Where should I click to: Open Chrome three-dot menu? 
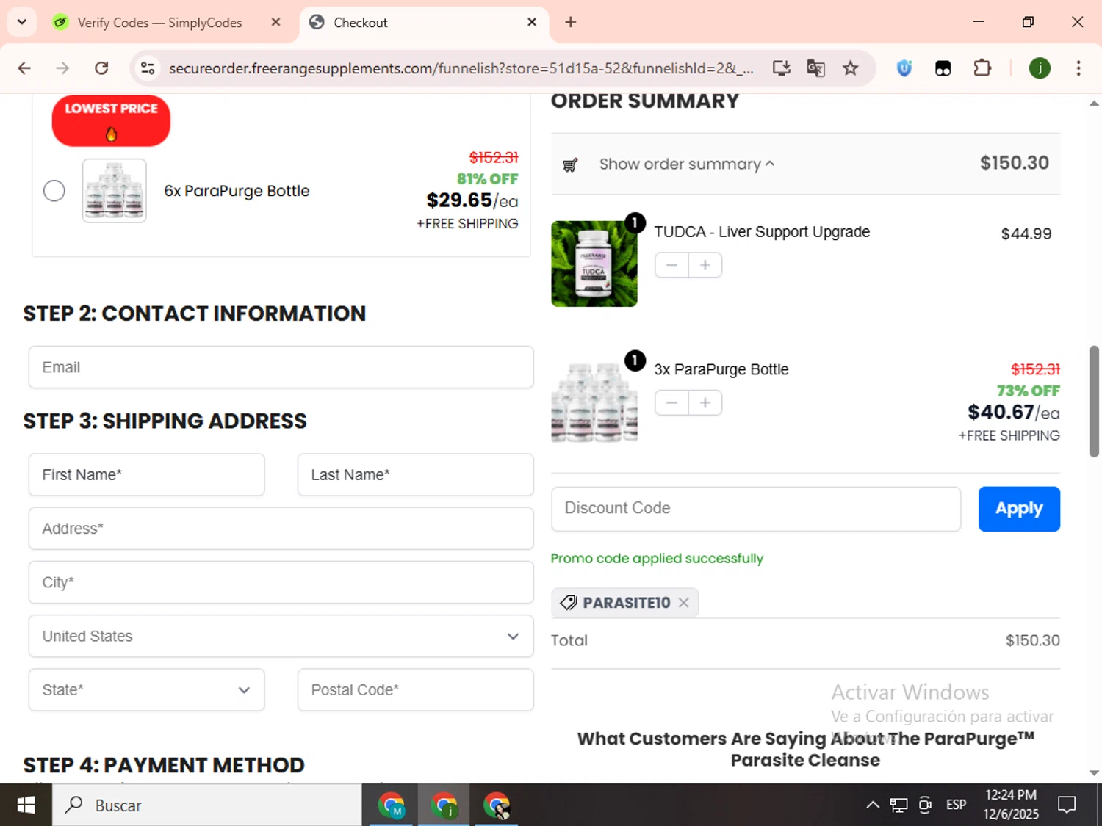(1078, 68)
